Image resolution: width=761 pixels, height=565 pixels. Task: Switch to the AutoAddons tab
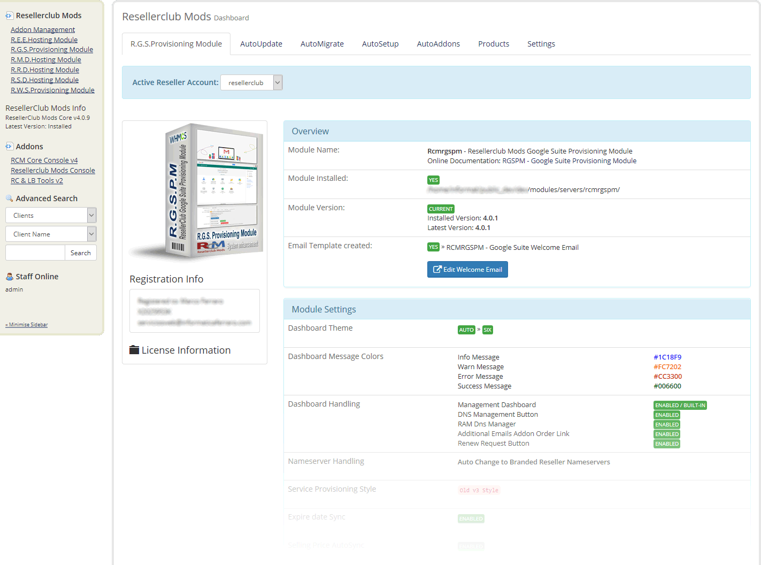(x=439, y=44)
